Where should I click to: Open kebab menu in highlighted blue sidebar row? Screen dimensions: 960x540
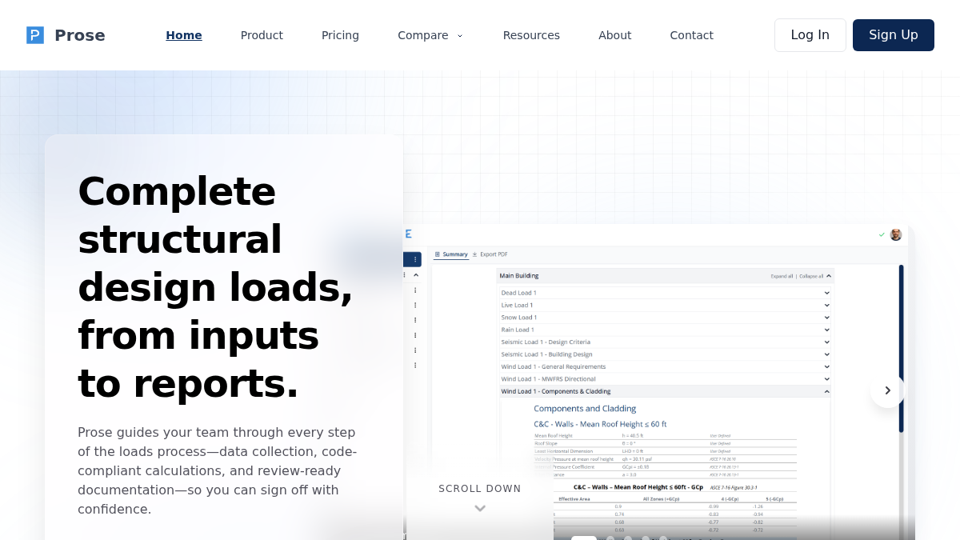click(415, 259)
